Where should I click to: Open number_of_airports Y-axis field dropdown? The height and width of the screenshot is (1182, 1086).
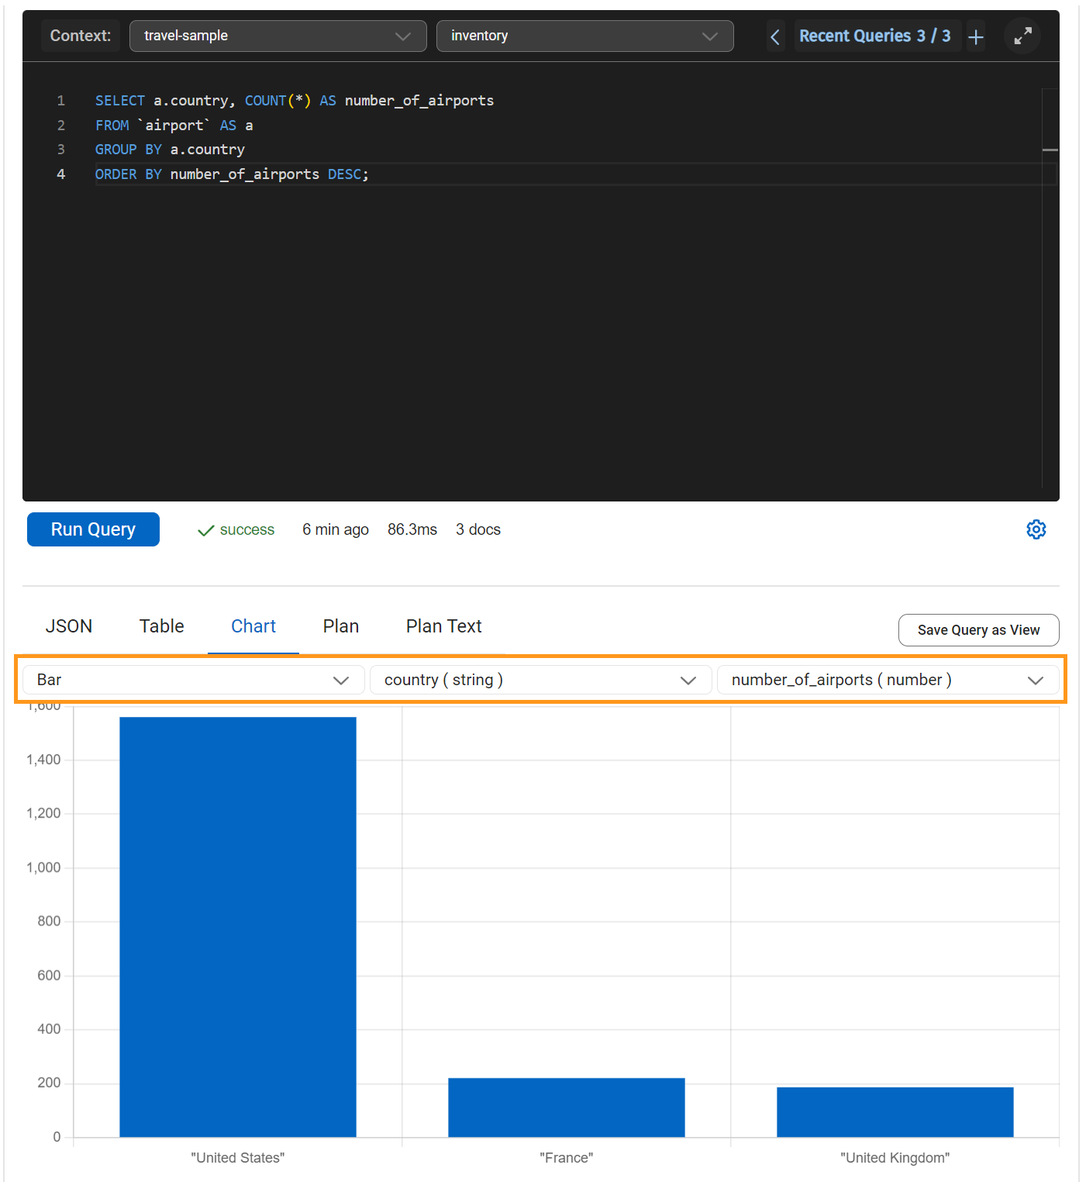click(887, 680)
